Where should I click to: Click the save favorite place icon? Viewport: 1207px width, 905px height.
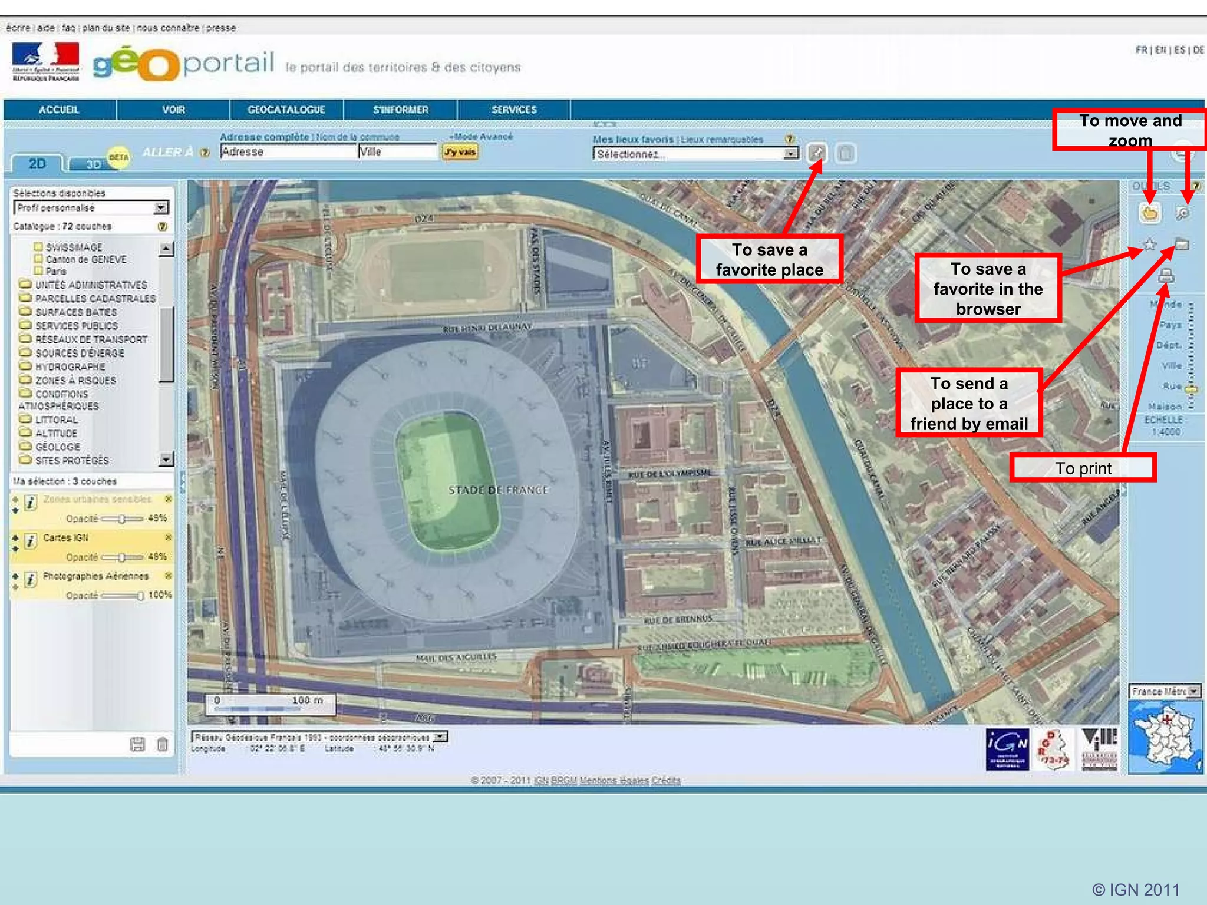click(816, 153)
